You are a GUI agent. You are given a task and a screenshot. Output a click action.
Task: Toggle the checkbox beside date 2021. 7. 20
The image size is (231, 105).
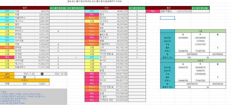tap(42, 74)
